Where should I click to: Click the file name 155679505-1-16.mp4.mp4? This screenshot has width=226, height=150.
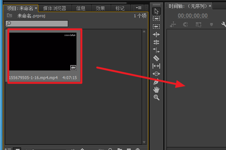(33, 78)
